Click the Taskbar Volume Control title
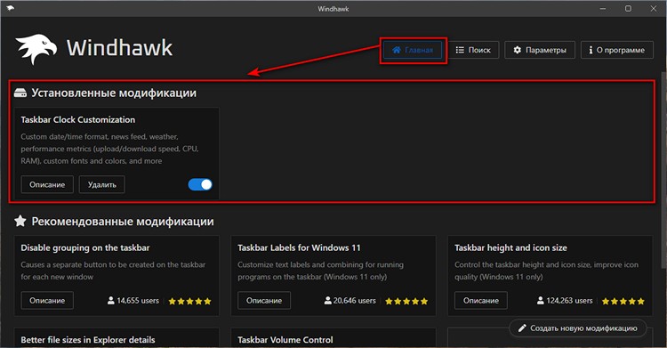This screenshot has width=667, height=348. [x=285, y=340]
